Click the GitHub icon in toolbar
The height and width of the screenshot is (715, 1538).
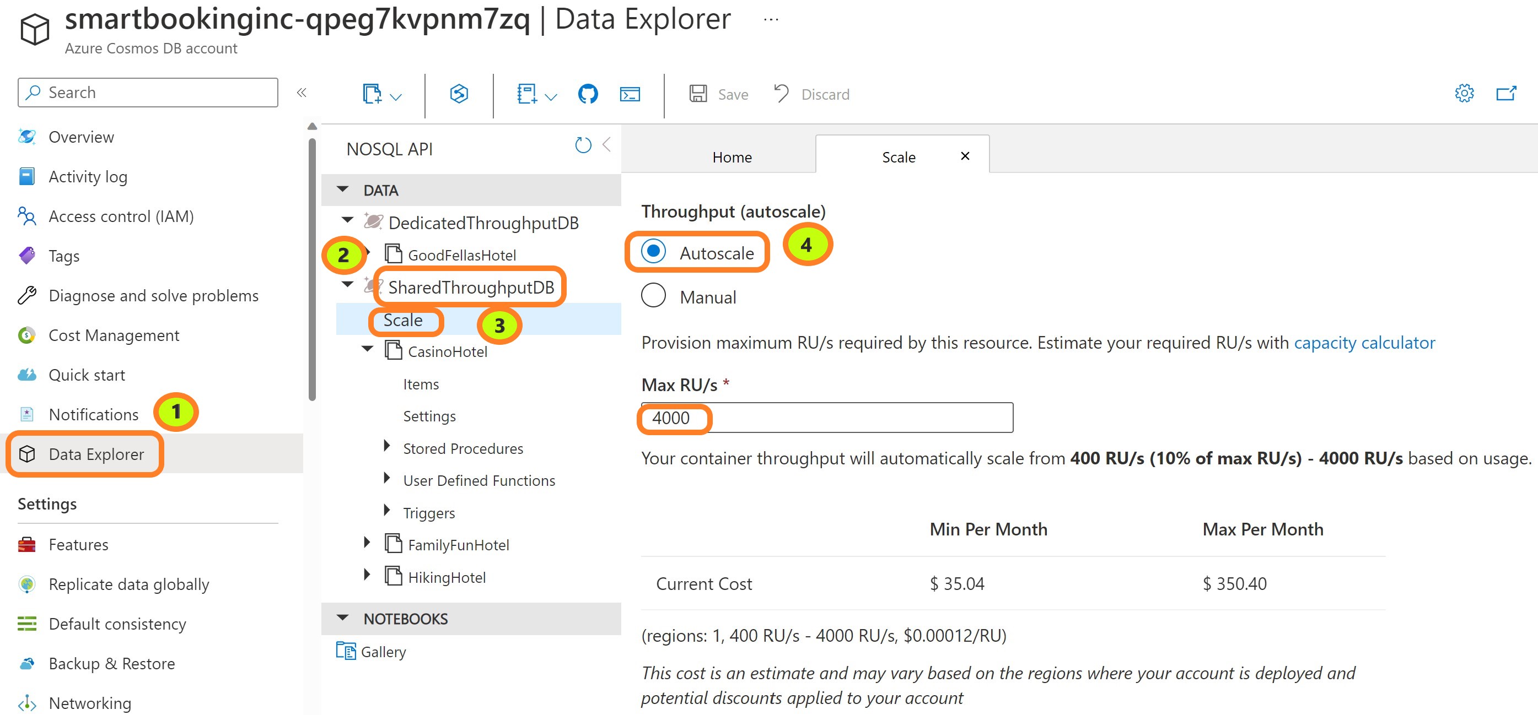pos(588,94)
